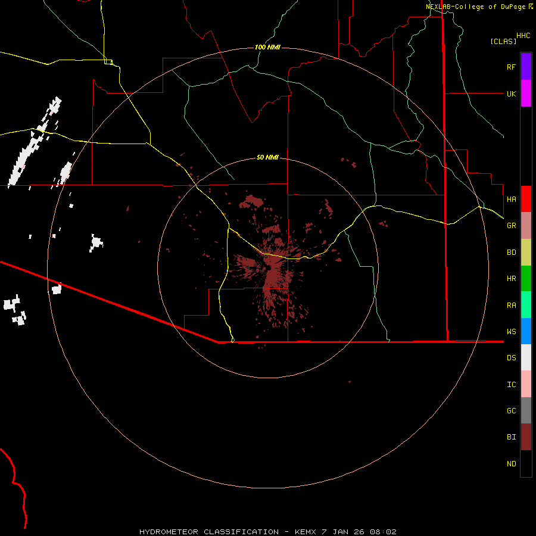Click the HA red legend swatch
This screenshot has width=536, height=536.
(x=526, y=199)
